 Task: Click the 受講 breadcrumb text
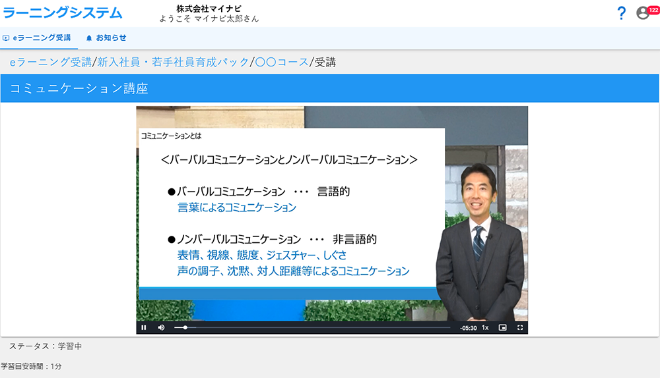coord(325,62)
